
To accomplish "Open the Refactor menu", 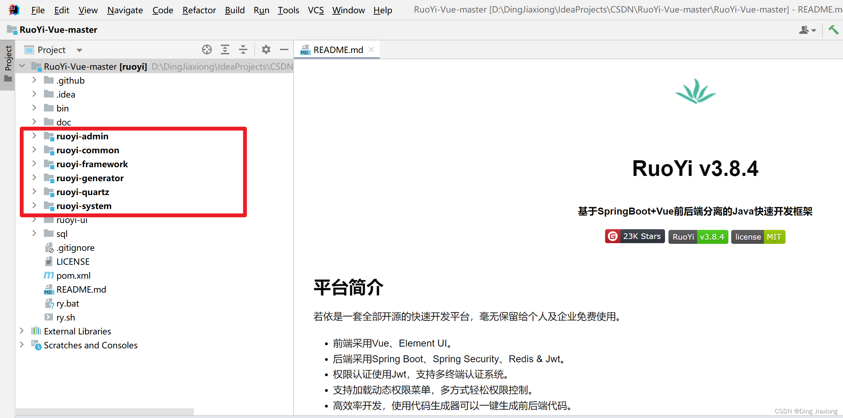I will [199, 10].
